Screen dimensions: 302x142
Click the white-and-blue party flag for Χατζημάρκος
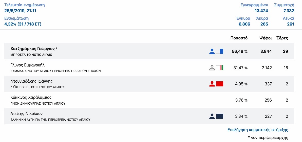click(220, 51)
